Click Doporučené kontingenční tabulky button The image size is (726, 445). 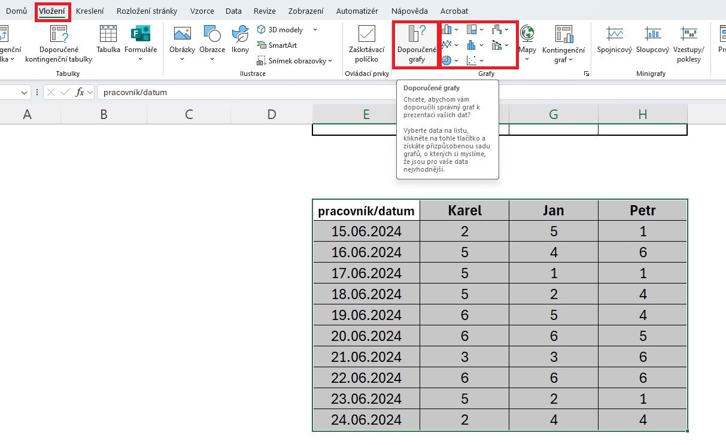(x=59, y=44)
